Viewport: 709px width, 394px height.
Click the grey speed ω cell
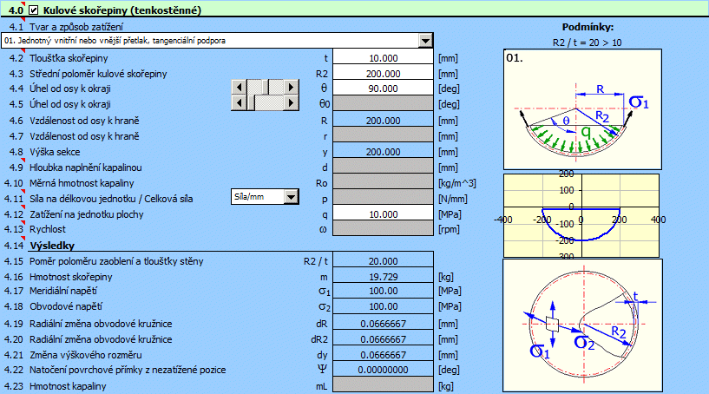tap(383, 229)
